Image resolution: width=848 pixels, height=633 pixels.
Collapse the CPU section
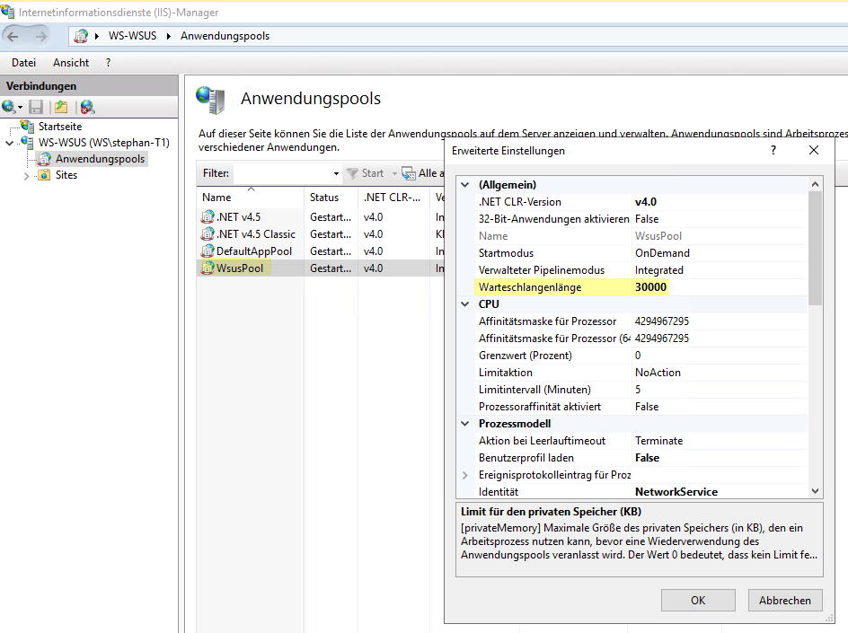click(x=465, y=304)
